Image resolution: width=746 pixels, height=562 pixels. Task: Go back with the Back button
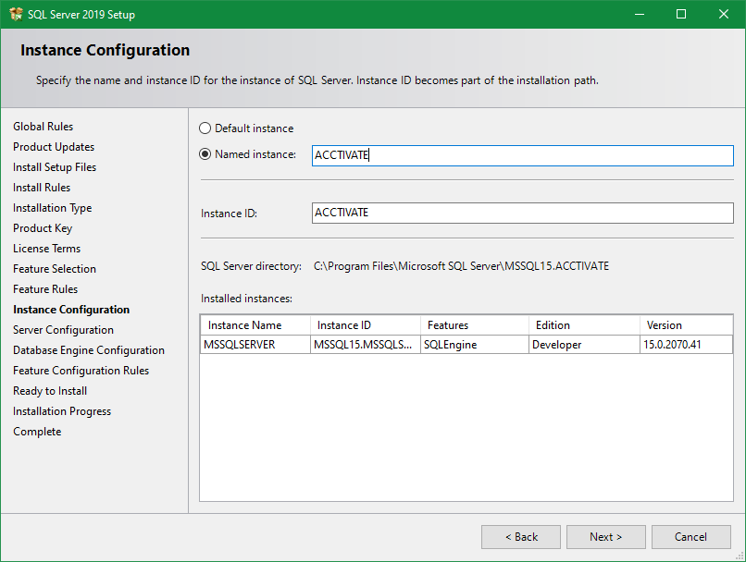coord(521,537)
